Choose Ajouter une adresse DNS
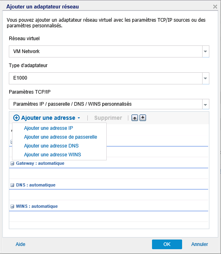221x254 pixels. (x=51, y=146)
